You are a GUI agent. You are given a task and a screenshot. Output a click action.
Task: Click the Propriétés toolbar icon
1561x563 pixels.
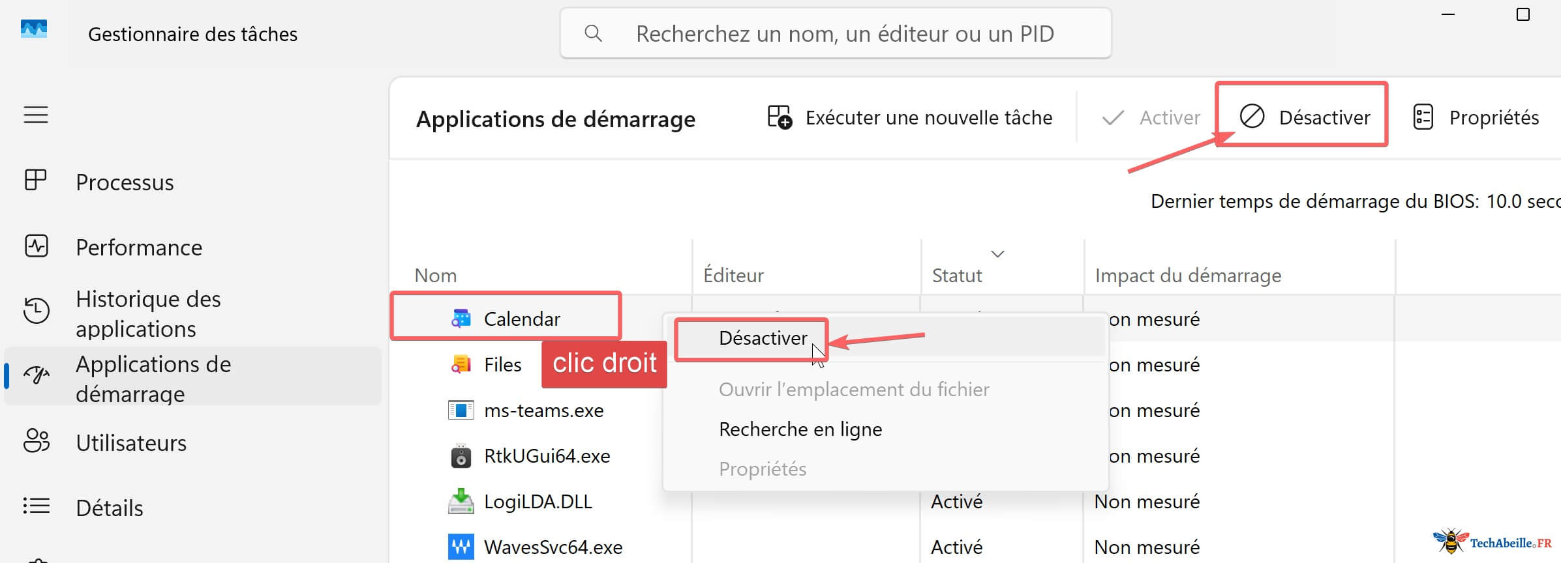(x=1423, y=117)
